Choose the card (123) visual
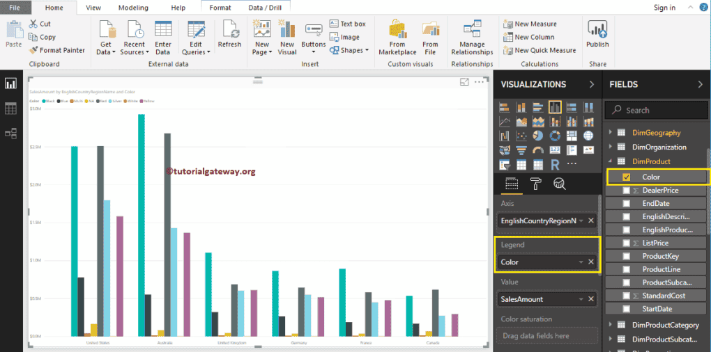The image size is (711, 352). coord(555,150)
